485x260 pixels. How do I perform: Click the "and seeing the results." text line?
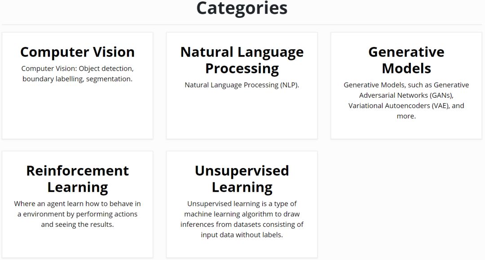coord(77,224)
